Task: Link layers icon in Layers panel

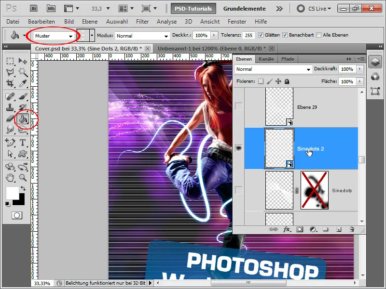Action: pyautogui.click(x=273, y=230)
